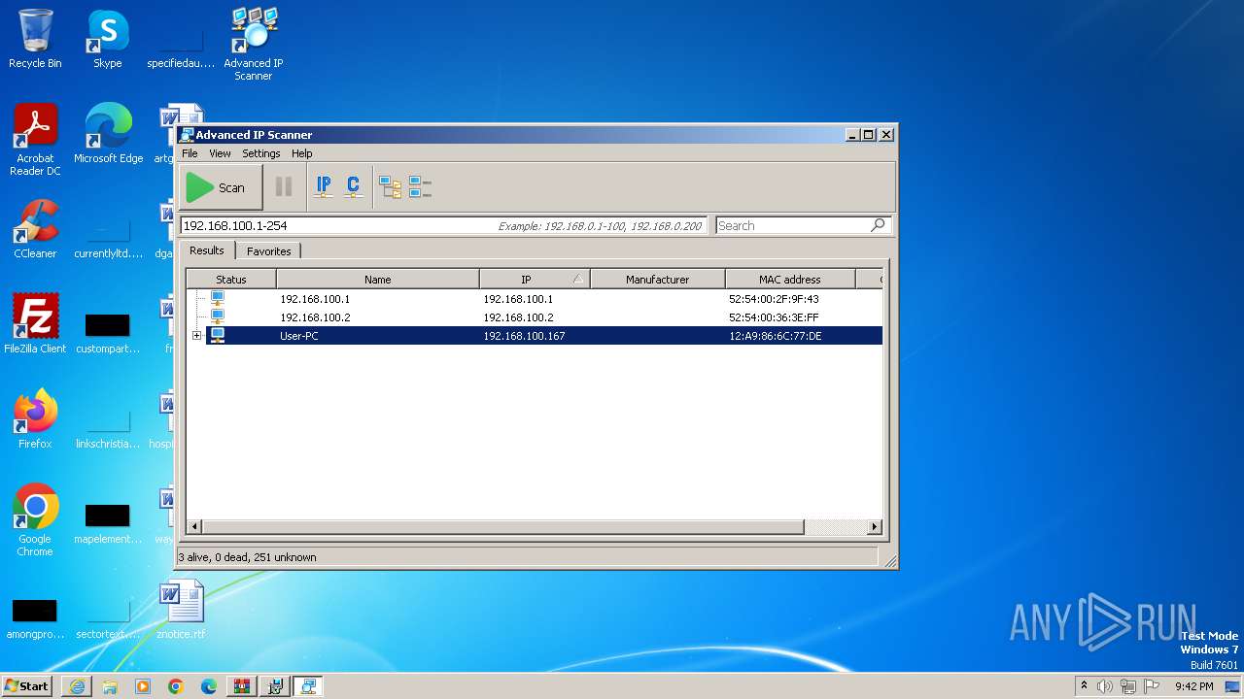Screen dimensions: 1244x699
Task: Open the Settings menu
Action: pyautogui.click(x=261, y=153)
